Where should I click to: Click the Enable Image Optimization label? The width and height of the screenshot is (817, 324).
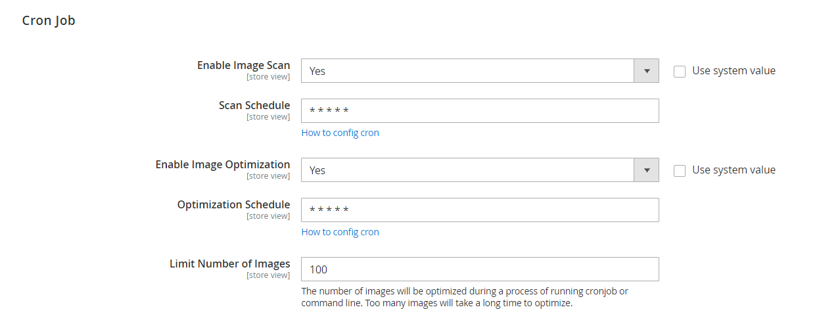tap(222, 165)
